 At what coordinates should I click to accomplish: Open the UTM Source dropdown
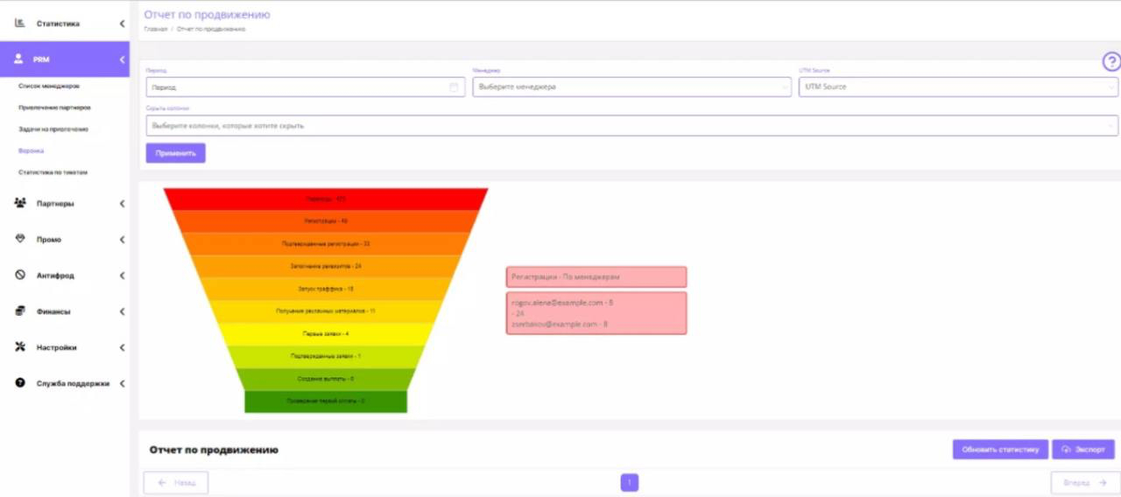pyautogui.click(x=958, y=87)
